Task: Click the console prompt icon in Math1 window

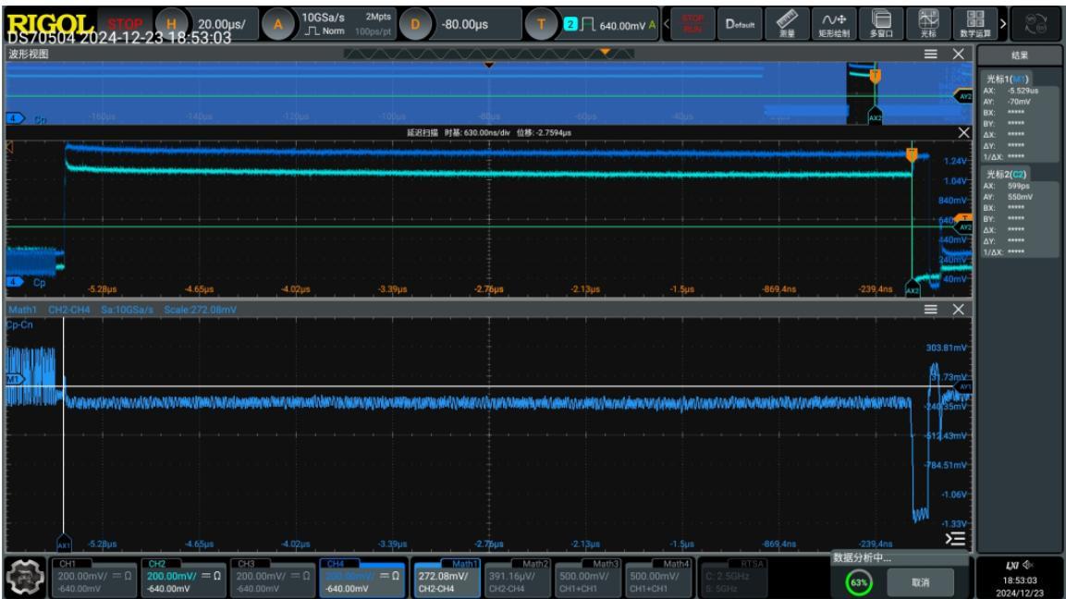Action: pos(955,539)
